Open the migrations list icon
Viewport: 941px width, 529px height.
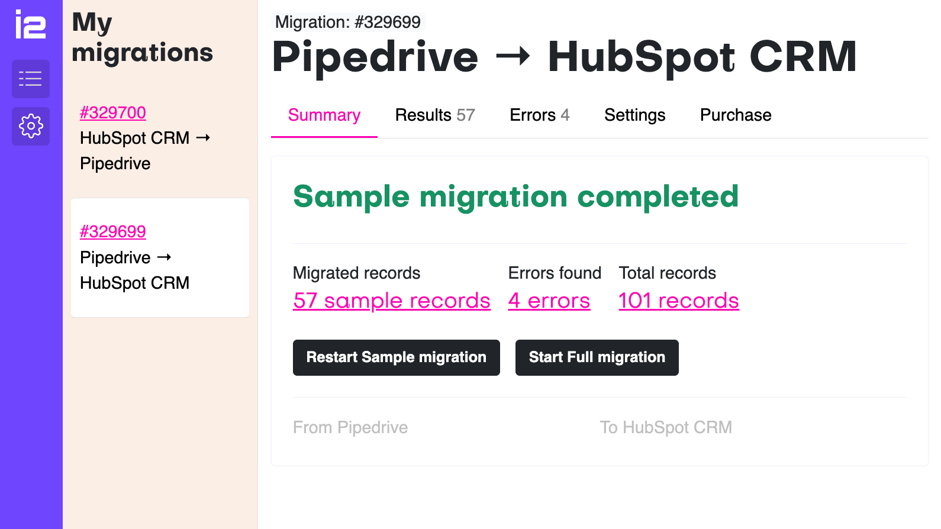click(x=31, y=79)
